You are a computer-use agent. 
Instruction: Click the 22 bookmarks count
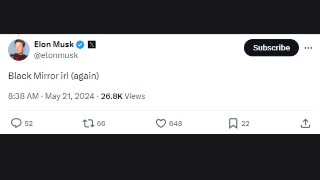tap(245, 123)
